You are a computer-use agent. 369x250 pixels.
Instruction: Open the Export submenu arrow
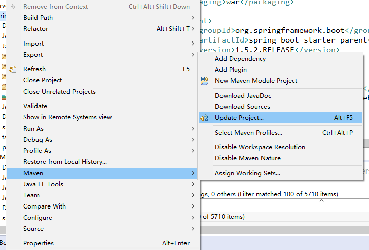193,55
